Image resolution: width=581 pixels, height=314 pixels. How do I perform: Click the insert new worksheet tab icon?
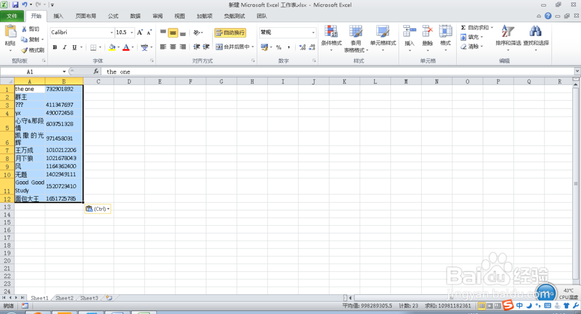pos(109,298)
